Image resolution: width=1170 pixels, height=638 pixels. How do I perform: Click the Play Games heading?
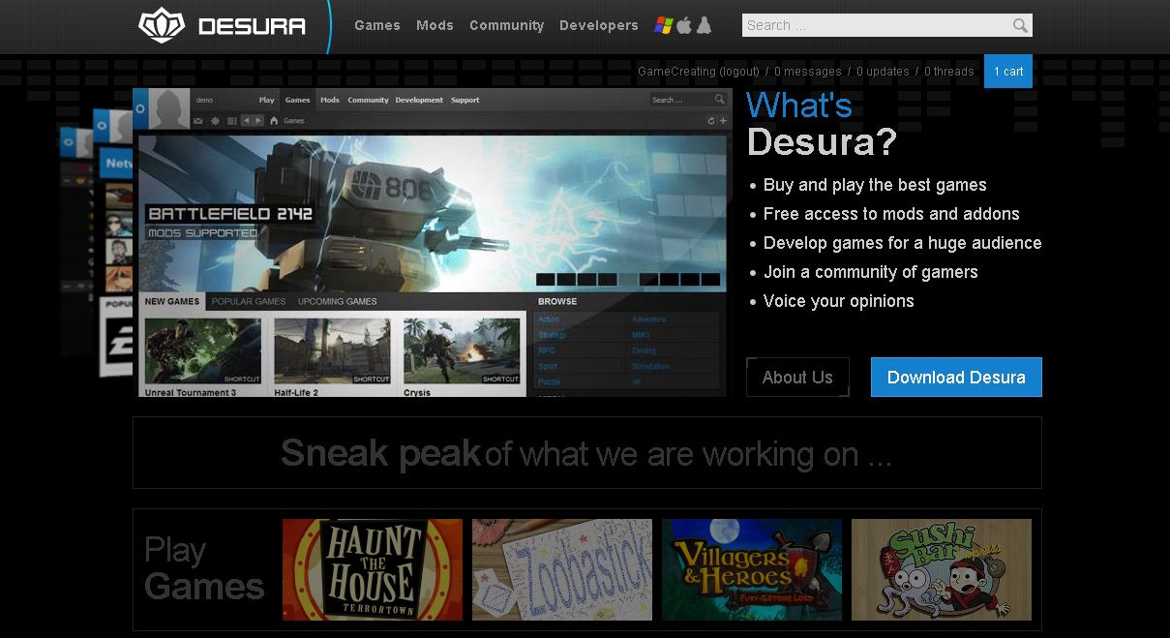(203, 568)
